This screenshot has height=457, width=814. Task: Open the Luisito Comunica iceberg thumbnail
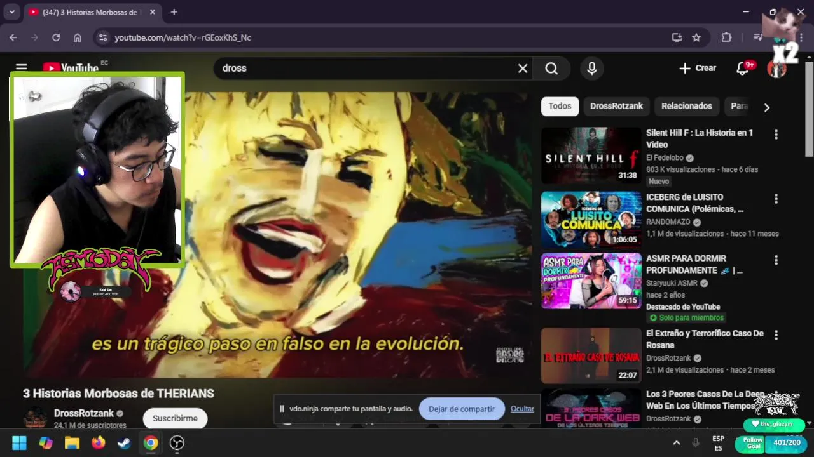click(x=591, y=219)
